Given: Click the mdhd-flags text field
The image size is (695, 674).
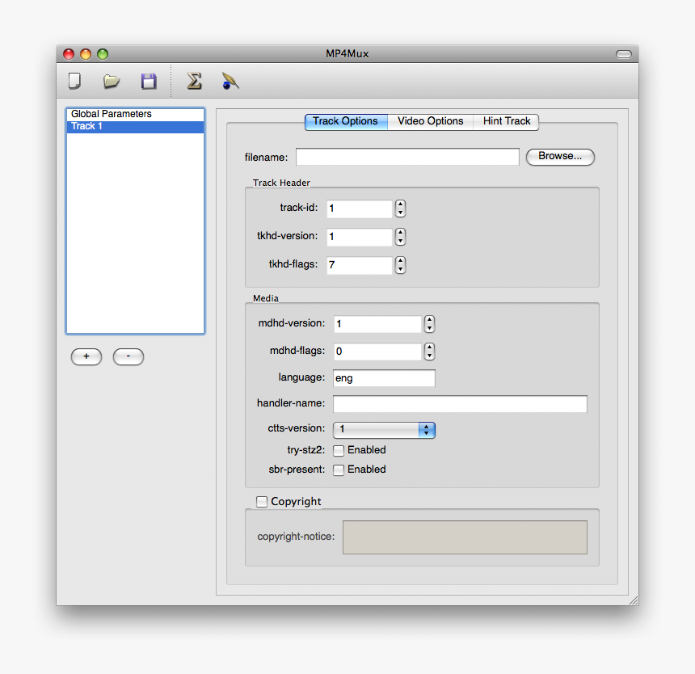Looking at the screenshot, I should point(377,352).
